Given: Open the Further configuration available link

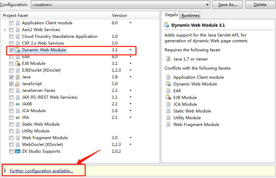Looking at the screenshot, I should 41,171.
